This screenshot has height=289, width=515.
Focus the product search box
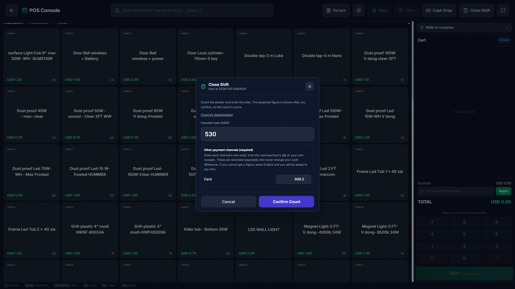tap(192, 10)
